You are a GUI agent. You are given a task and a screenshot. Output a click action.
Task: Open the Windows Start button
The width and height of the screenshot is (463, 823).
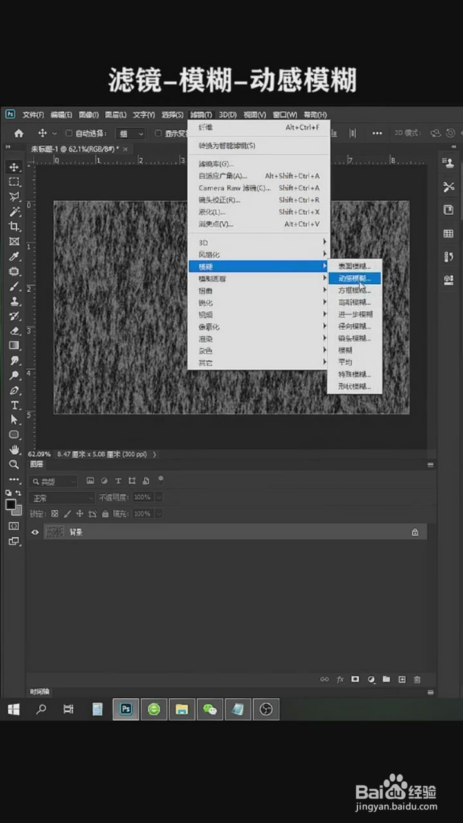coord(13,709)
